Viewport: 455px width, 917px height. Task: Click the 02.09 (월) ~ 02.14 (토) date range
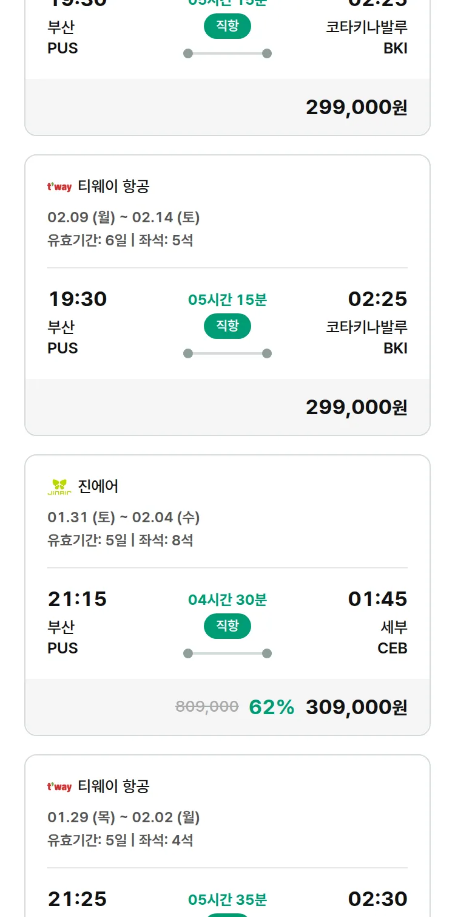tap(124, 217)
